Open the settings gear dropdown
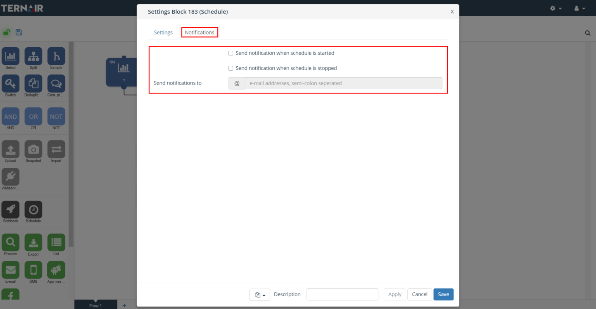The width and height of the screenshot is (596, 309). pyautogui.click(x=556, y=8)
